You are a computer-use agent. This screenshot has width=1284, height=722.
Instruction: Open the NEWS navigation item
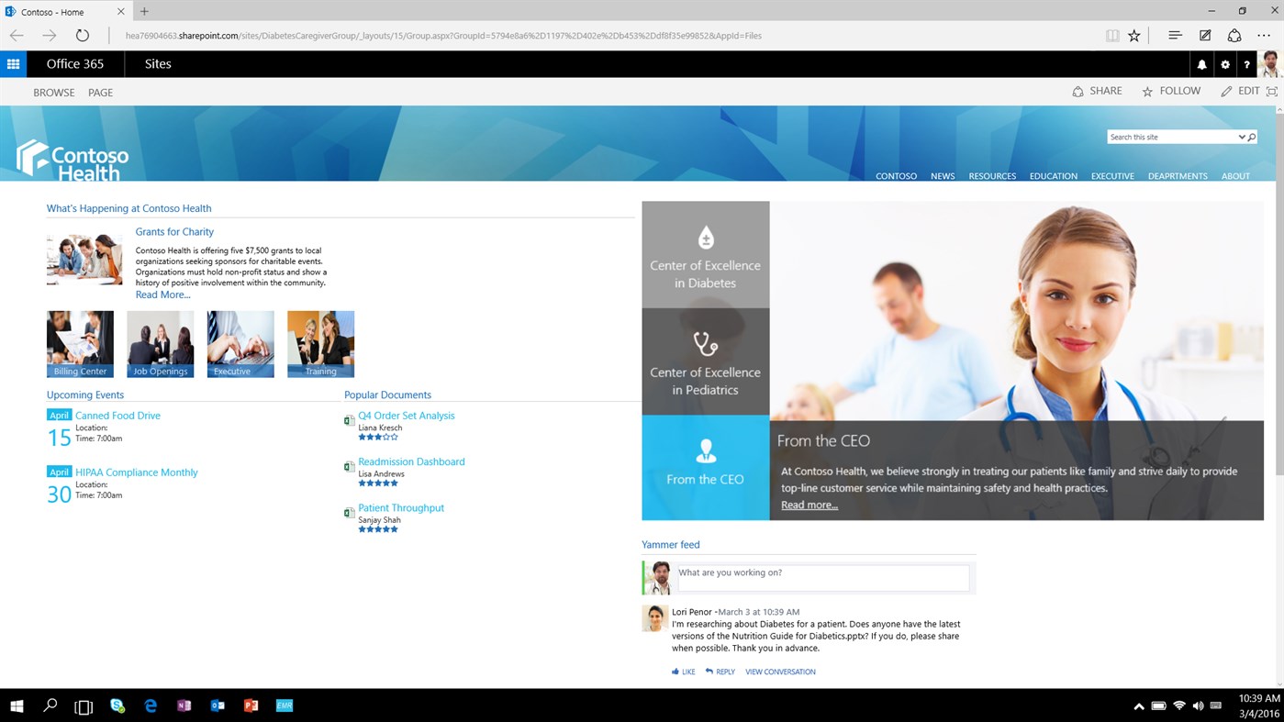tap(943, 176)
